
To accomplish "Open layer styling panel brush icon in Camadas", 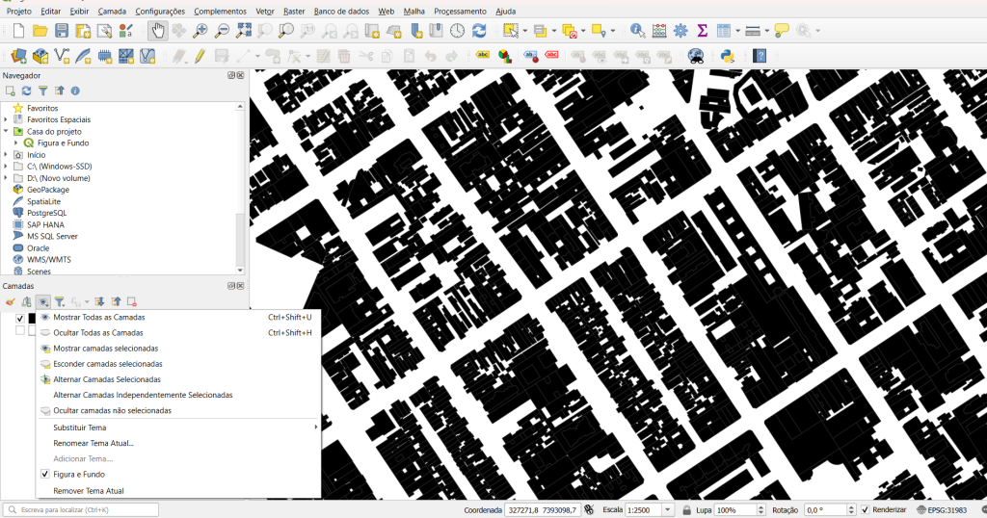I will point(10,301).
